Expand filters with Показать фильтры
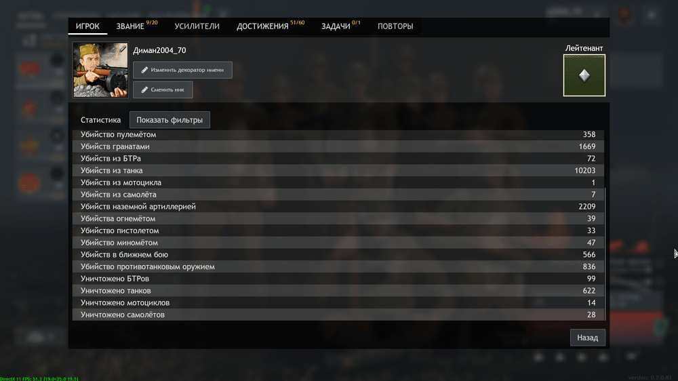This screenshot has width=678, height=381. [x=169, y=120]
